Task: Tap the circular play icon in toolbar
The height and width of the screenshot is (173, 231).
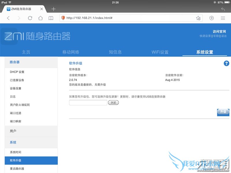Action: [212, 18]
